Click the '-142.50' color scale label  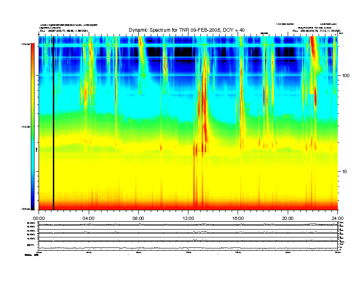point(26,127)
